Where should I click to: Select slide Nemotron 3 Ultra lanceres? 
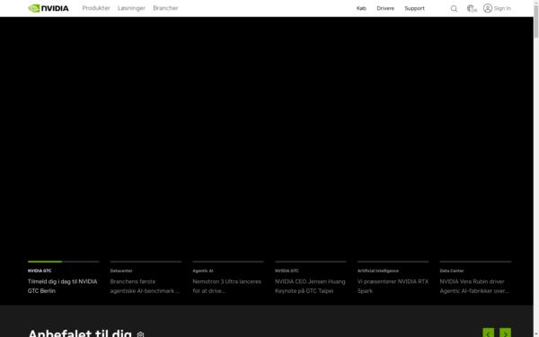pos(227,286)
